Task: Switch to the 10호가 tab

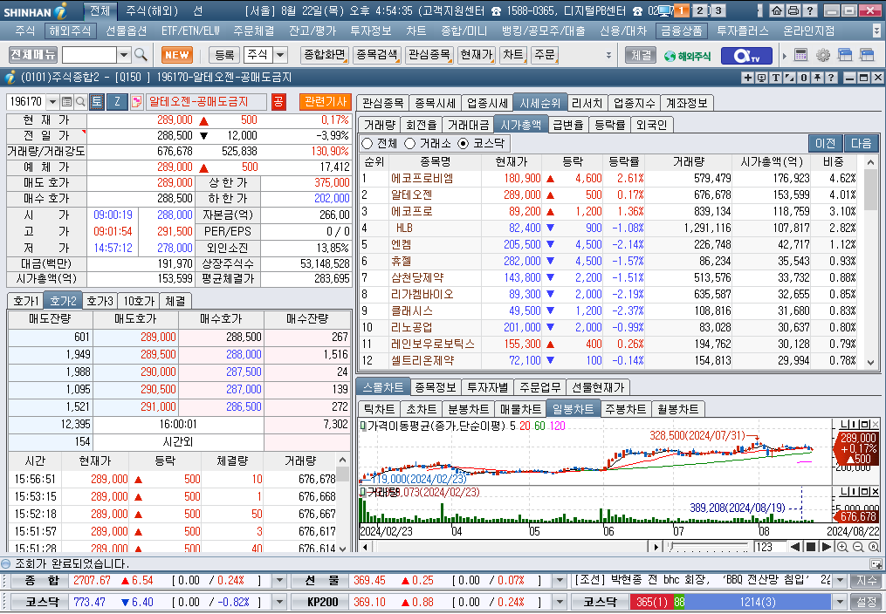Action: click(x=139, y=301)
